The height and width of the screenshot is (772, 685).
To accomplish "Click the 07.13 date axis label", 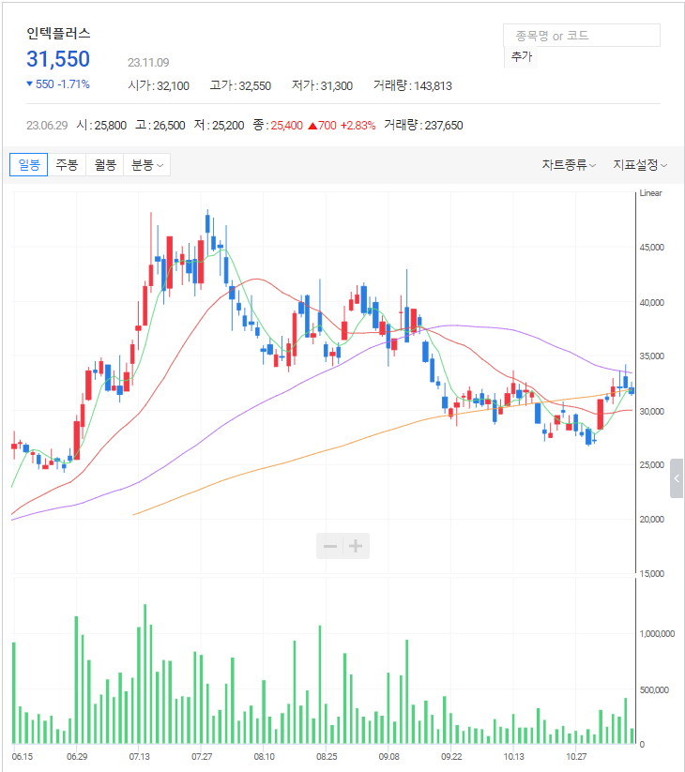I will [x=140, y=756].
